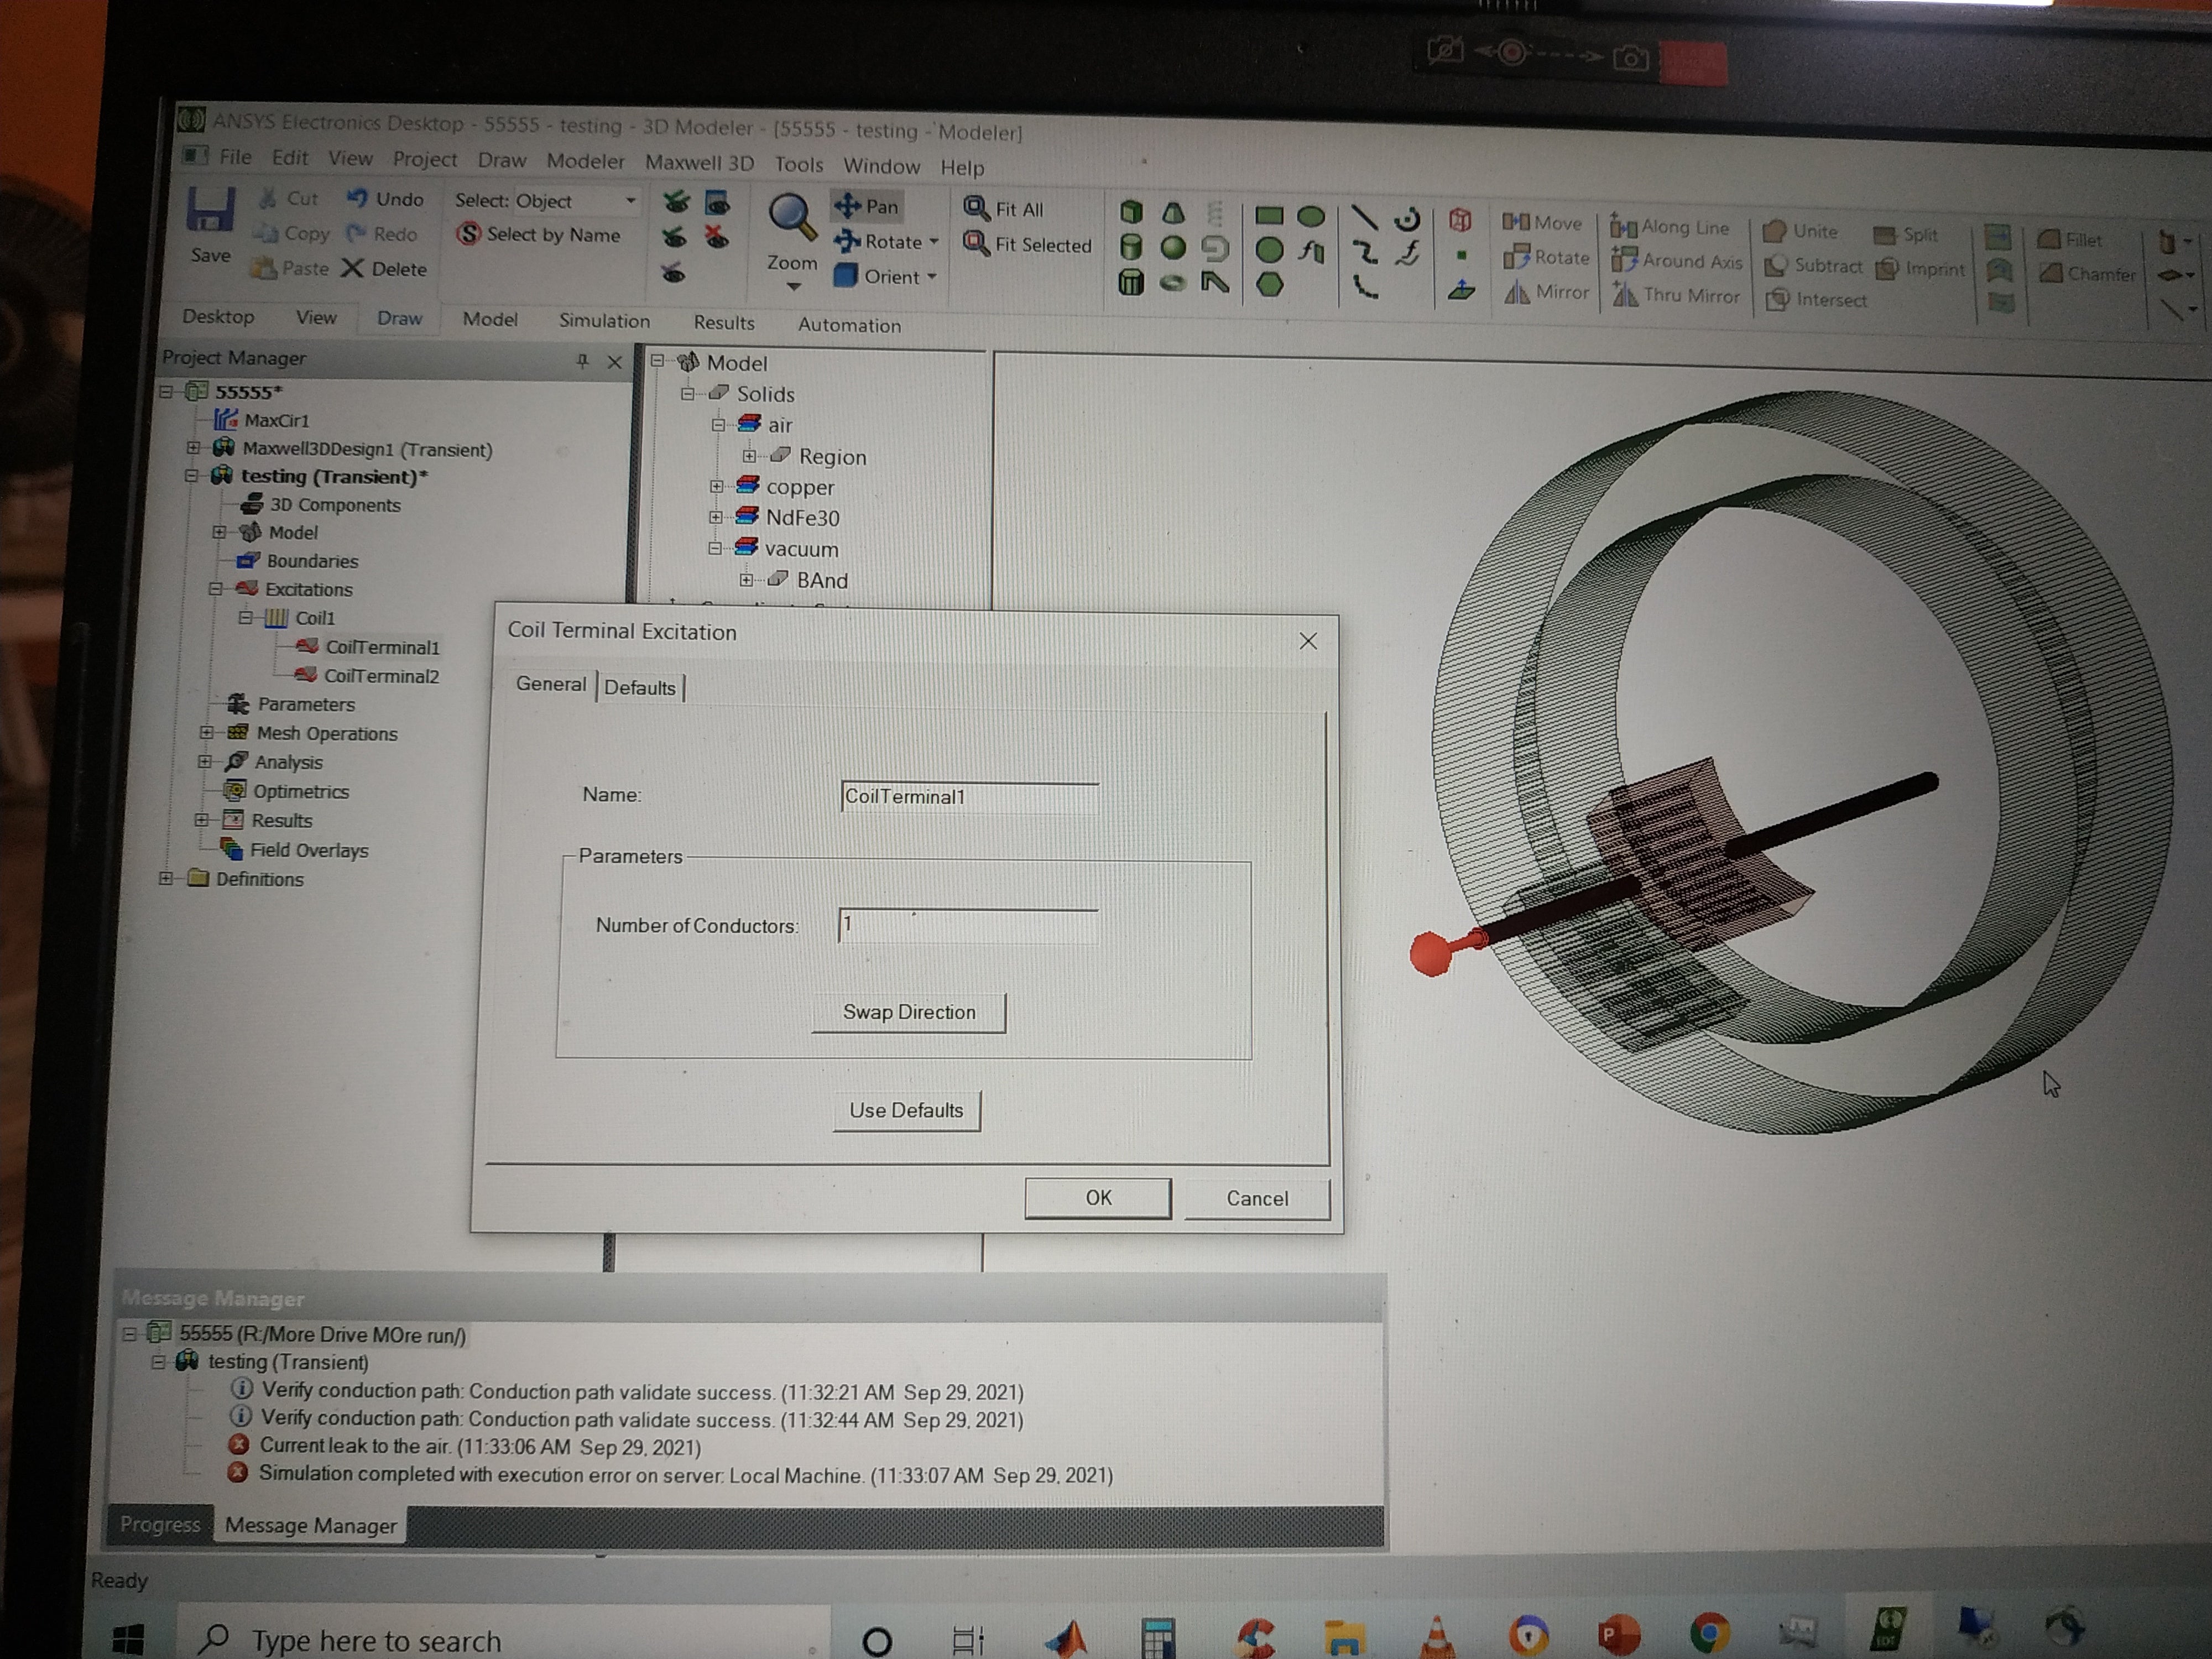Image resolution: width=2212 pixels, height=1659 pixels.
Task: Draw a cylinder with the cylinder icon
Action: click(x=1131, y=247)
